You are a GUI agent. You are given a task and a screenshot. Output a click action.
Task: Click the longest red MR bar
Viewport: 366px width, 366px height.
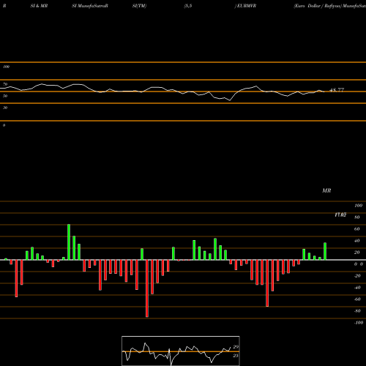[x=147, y=288]
